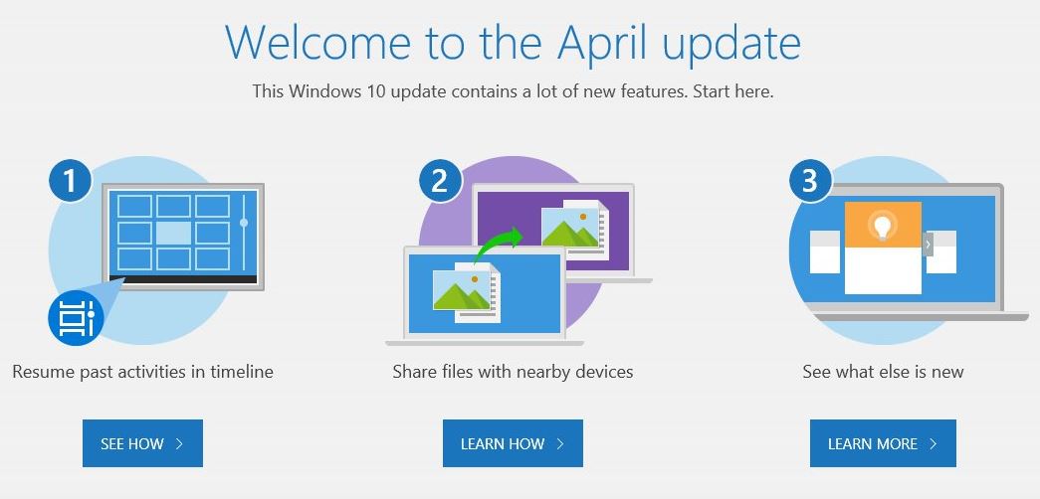1040x499 pixels.
Task: Click the blue timeline icon circle
Action: [76, 318]
